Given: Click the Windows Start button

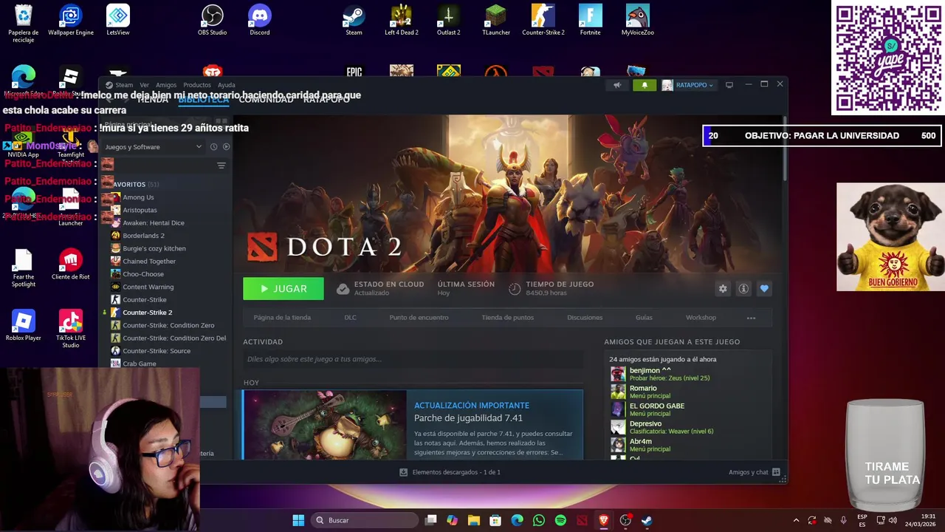Looking at the screenshot, I should (x=298, y=520).
